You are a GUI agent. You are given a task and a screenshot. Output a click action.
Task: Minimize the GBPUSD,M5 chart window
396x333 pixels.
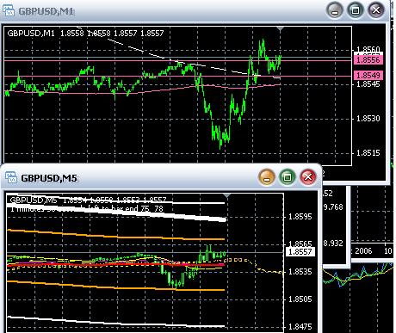(267, 177)
